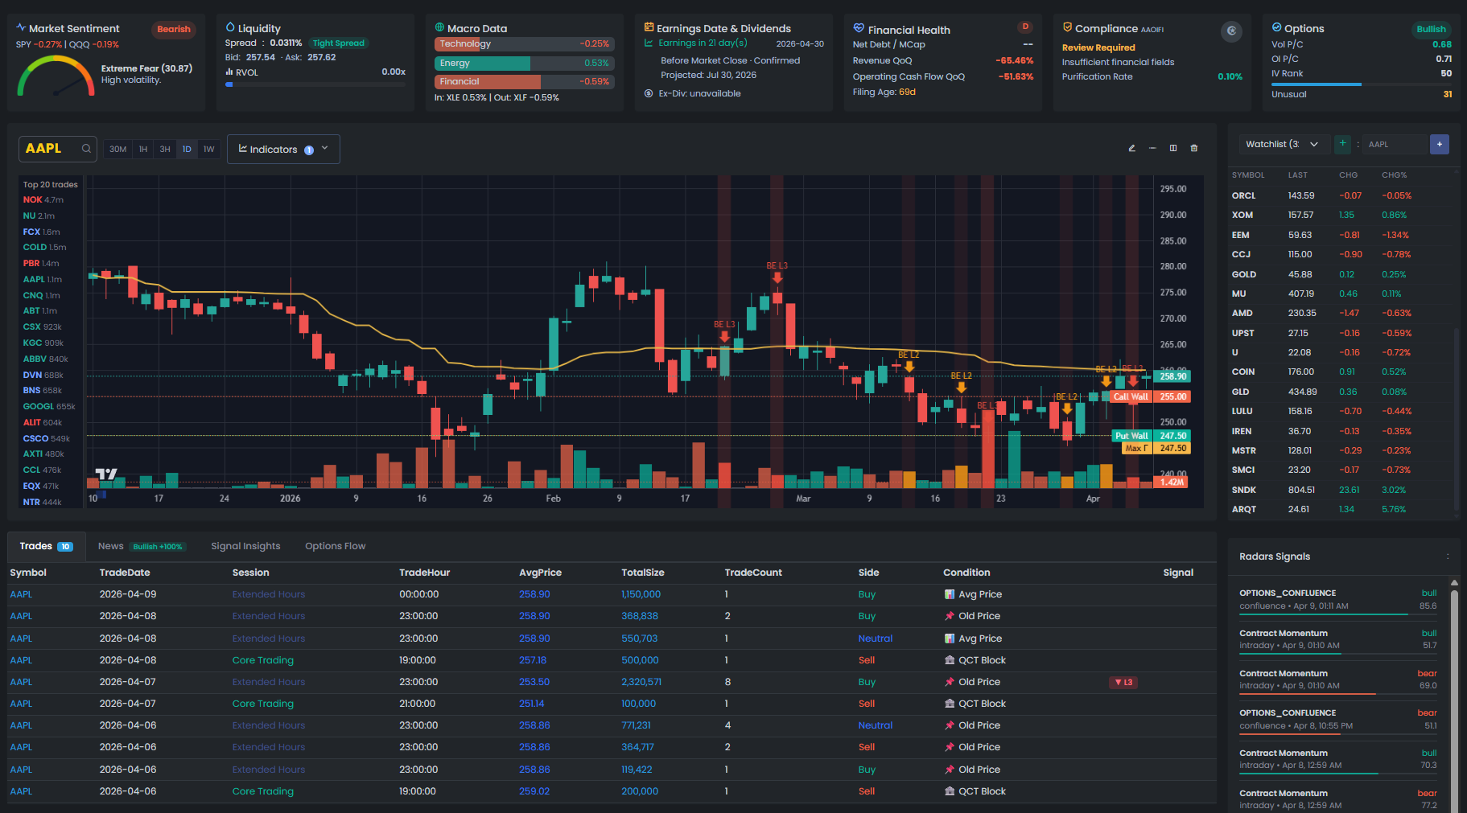Select the pencil drawing tool above the chart
1467x813 pixels.
pos(1131,148)
